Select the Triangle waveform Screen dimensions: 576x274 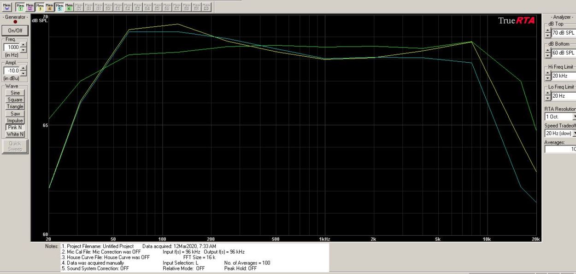tap(15, 106)
